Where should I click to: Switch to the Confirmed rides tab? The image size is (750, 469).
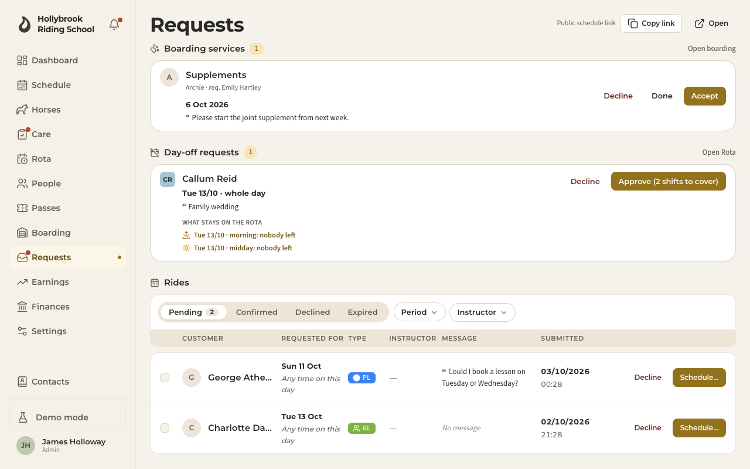pos(257,312)
